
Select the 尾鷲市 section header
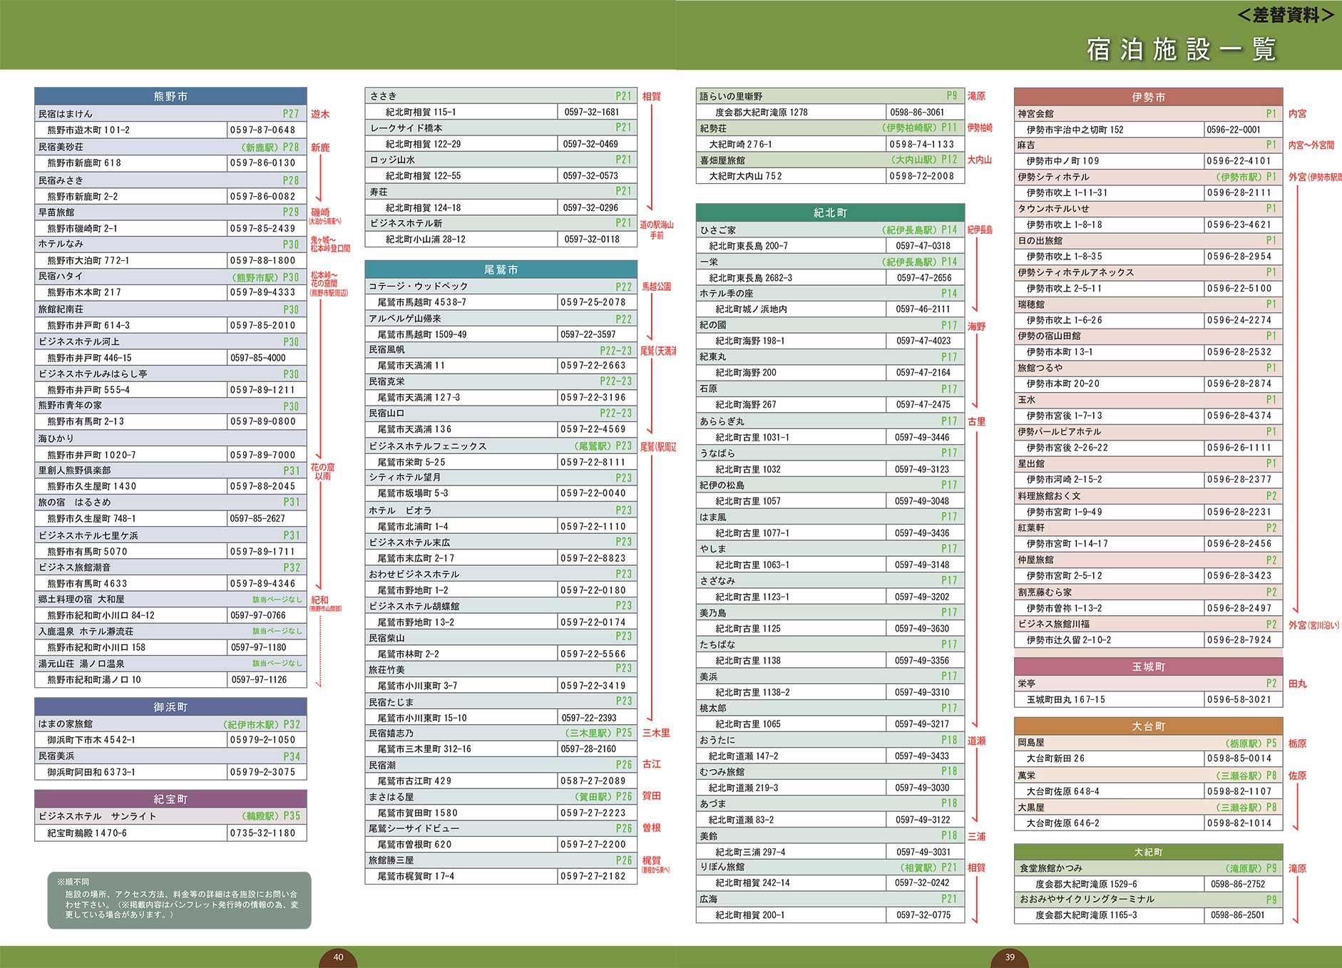pyautogui.click(x=501, y=269)
